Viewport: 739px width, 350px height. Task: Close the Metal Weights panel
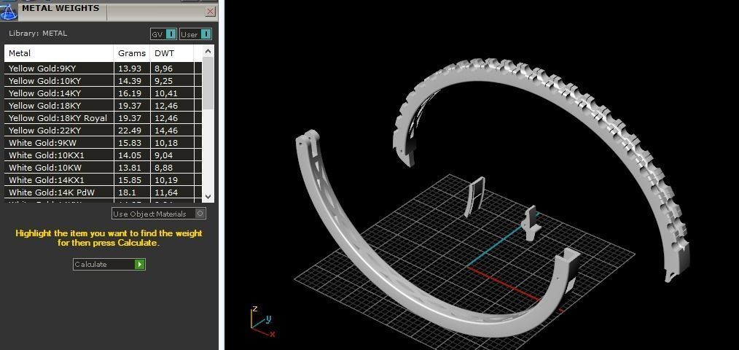(210, 12)
